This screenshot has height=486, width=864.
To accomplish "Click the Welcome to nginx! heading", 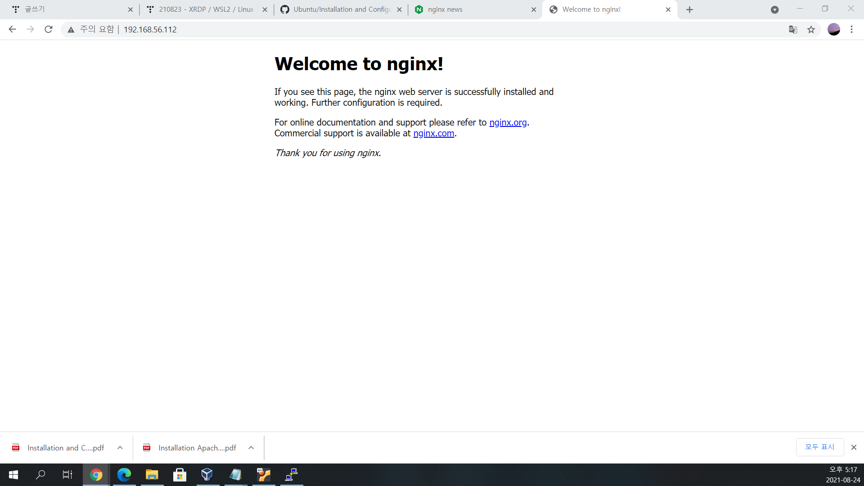I will (x=359, y=64).
